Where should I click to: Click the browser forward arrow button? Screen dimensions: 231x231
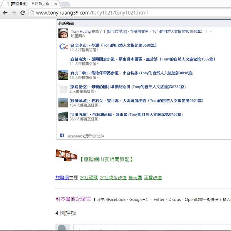pos(14,13)
